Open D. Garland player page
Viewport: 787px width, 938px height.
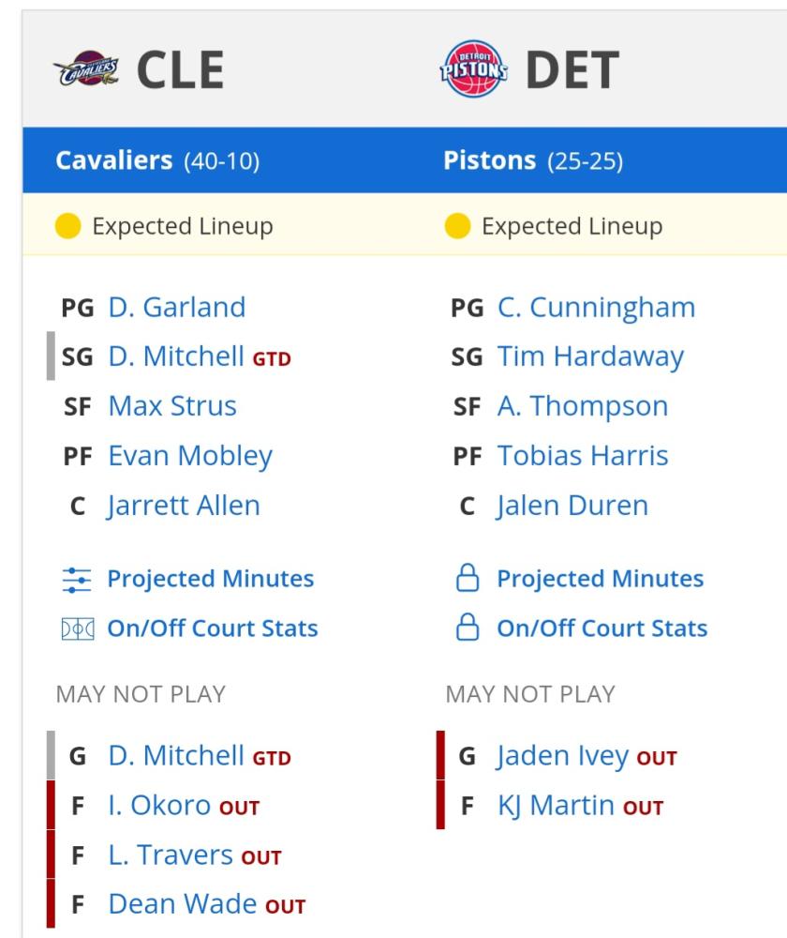177,308
